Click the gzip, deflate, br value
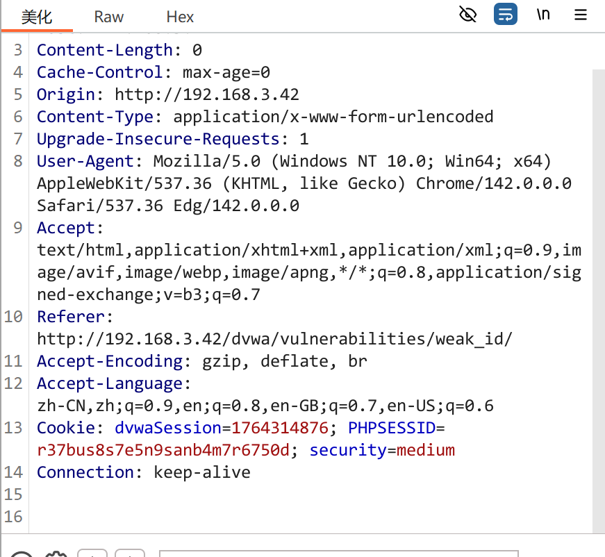605x557 pixels. [285, 361]
